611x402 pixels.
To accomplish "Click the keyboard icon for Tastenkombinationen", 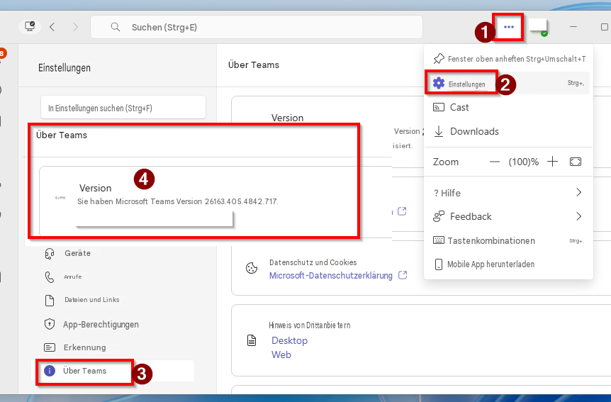I will pyautogui.click(x=439, y=240).
